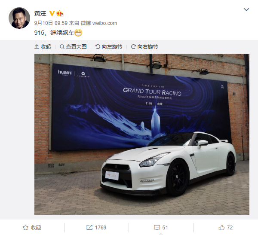The width and height of the screenshot is (258, 235).
Task: Click the clockwise rotate arrow icon
Action: (x=133, y=47)
